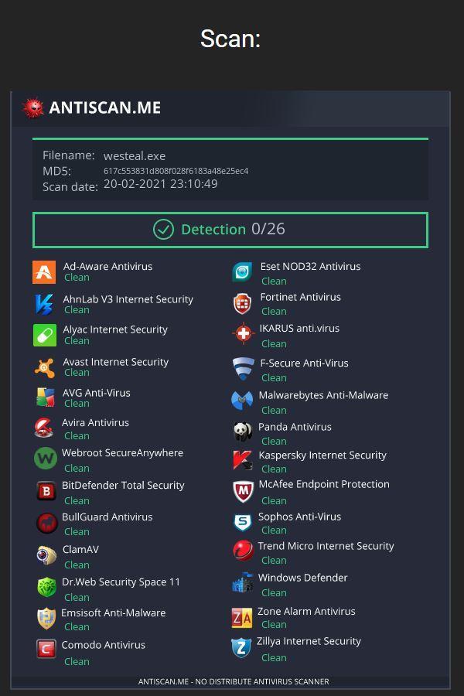Screen dimensions: 464x696
Task: Click the ClamAV eye icon
Action: click(x=46, y=555)
